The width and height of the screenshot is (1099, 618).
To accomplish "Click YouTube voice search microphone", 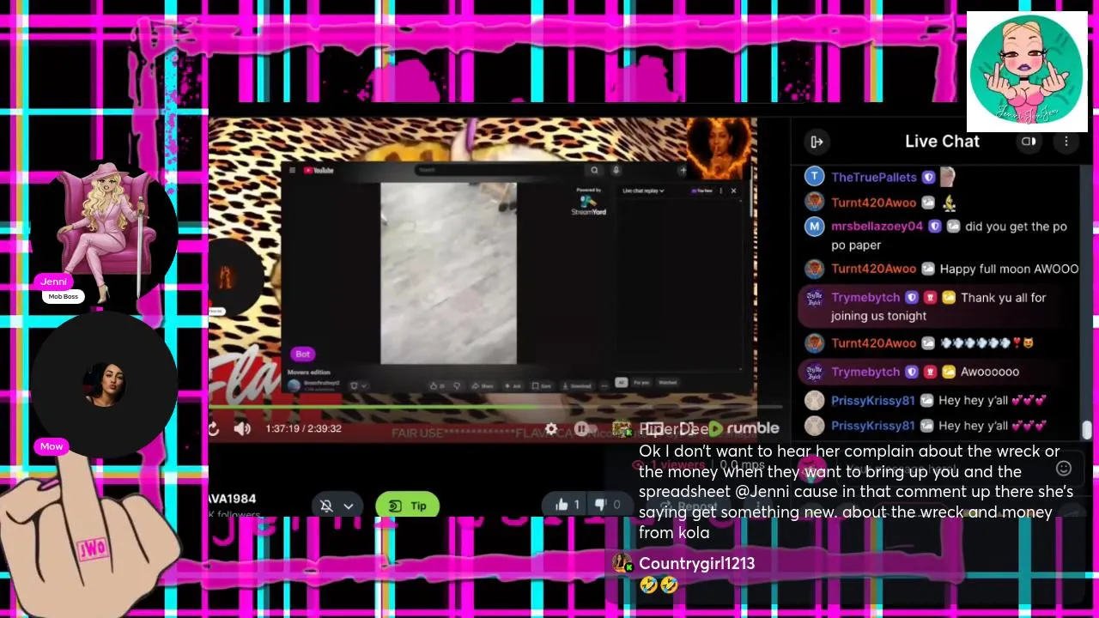I will pyautogui.click(x=616, y=170).
